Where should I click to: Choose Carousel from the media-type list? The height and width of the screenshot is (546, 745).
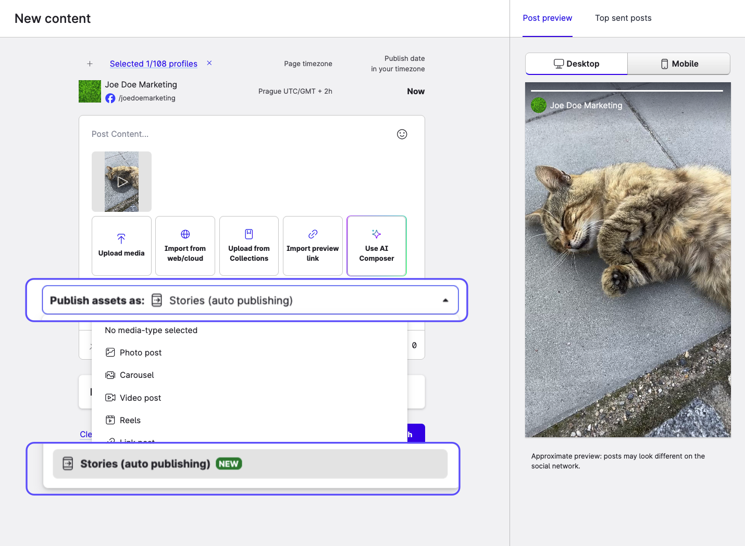tap(136, 375)
